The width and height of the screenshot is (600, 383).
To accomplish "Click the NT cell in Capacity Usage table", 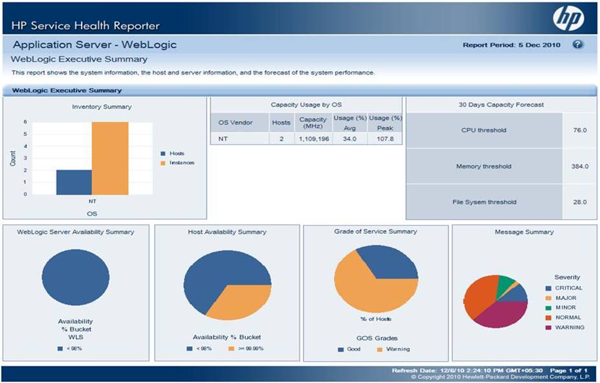I will pyautogui.click(x=239, y=139).
